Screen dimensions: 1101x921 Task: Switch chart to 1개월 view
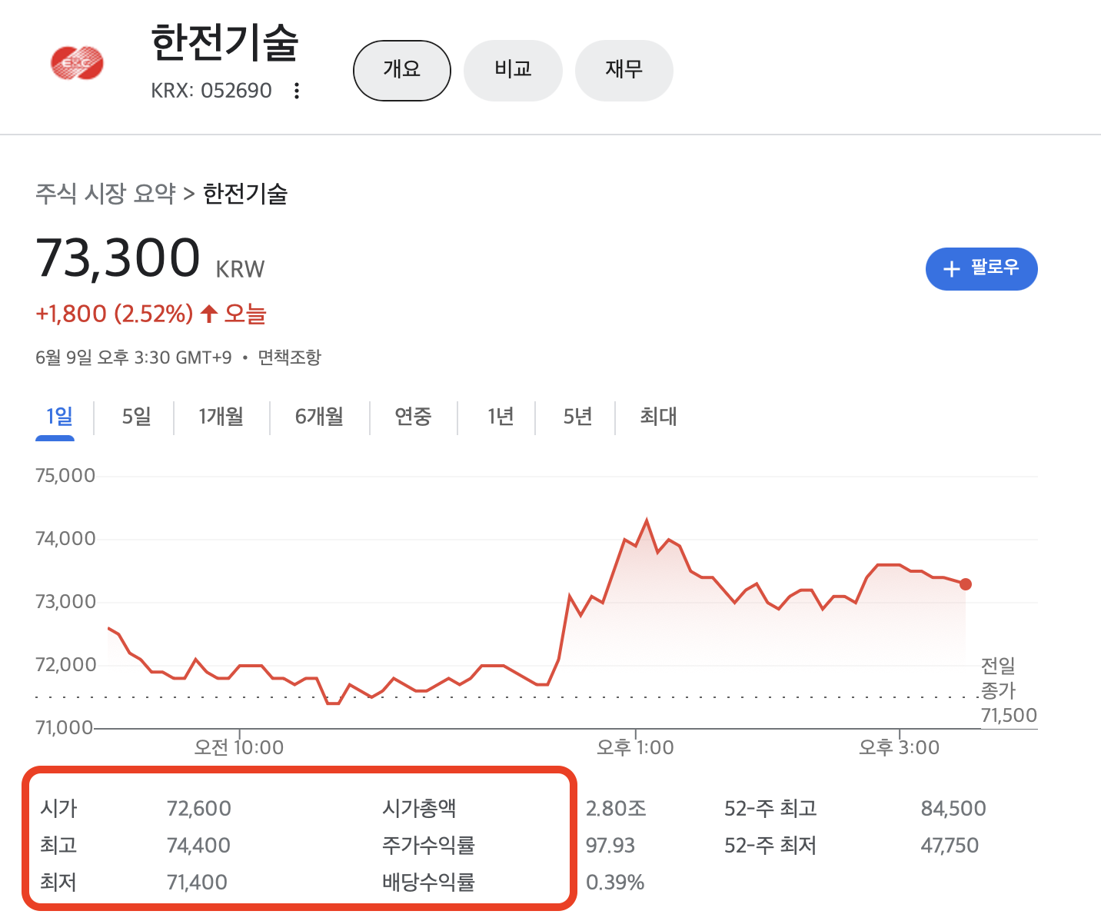(x=221, y=417)
